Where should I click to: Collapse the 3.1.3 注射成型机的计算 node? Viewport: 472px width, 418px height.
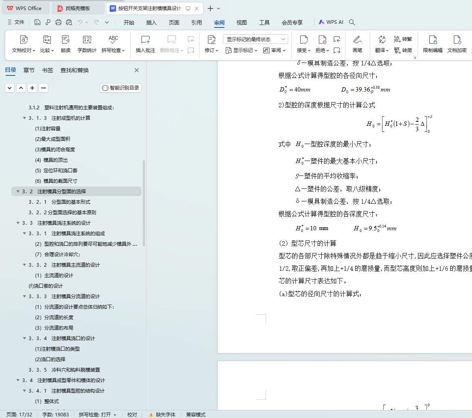24,118
